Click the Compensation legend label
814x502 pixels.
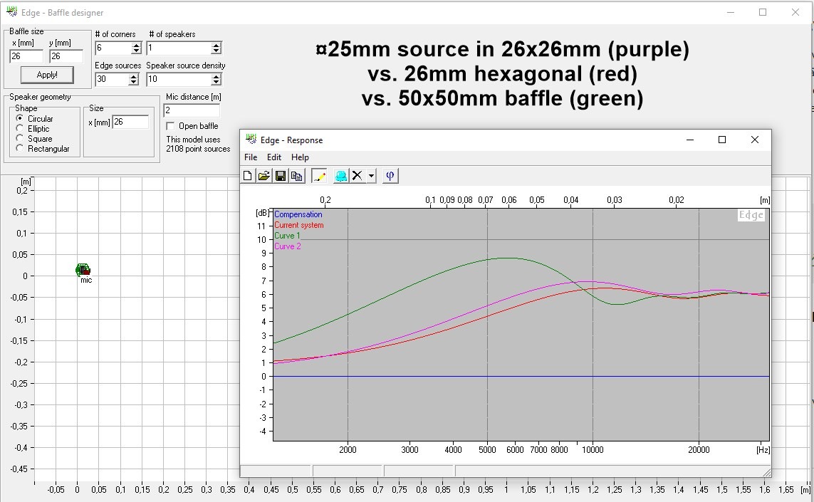click(x=298, y=214)
